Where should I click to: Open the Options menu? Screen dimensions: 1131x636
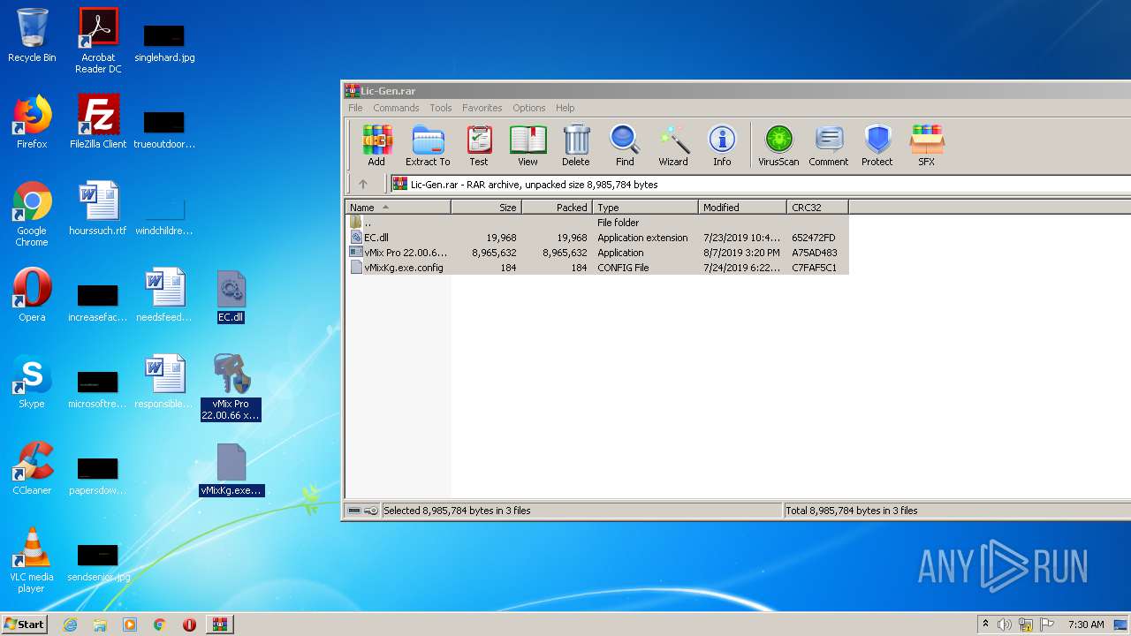coord(528,108)
